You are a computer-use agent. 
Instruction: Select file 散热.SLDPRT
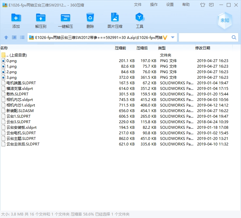click(17, 94)
